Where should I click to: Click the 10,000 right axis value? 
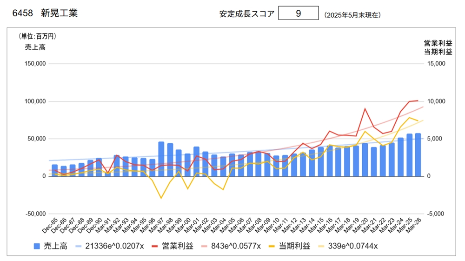click(x=436, y=101)
